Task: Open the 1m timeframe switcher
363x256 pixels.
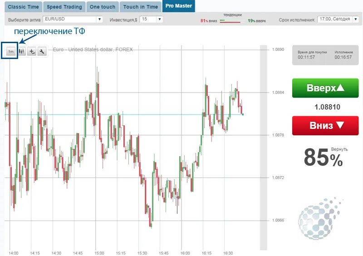Action: pyautogui.click(x=11, y=51)
